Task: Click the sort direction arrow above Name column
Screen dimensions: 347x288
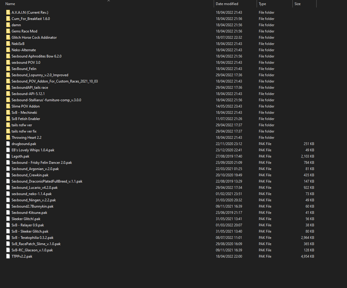Action: point(109,1)
